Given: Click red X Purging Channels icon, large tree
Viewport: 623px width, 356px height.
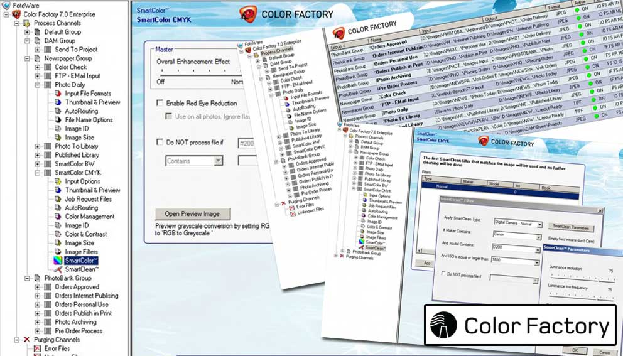Looking at the screenshot, I should click(x=27, y=339).
